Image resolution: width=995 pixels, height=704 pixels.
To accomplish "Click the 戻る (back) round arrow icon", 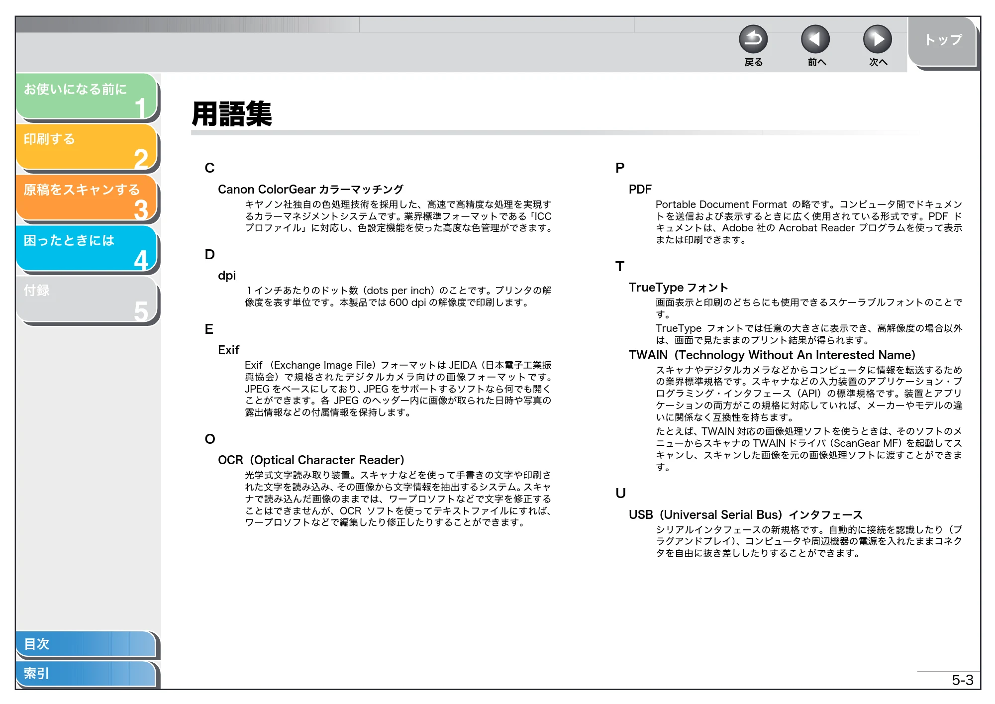I will pyautogui.click(x=753, y=39).
